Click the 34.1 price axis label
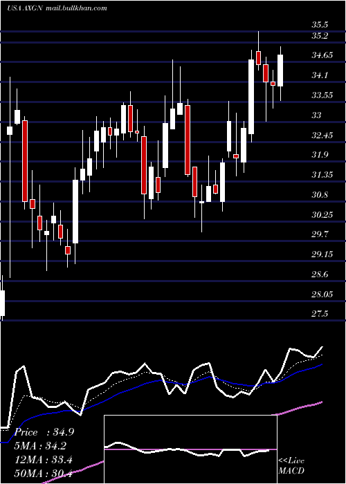 [320, 75]
